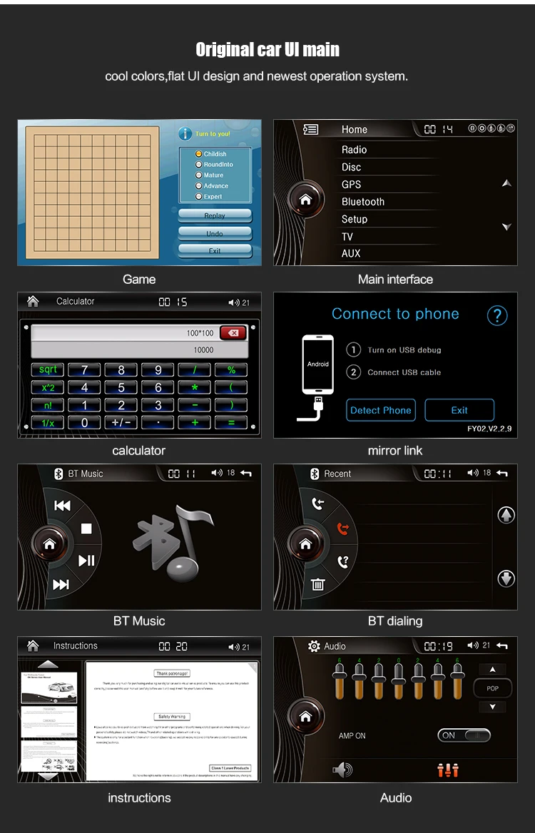Click home icon in Instructions header
This screenshot has width=535, height=833.
point(33,645)
